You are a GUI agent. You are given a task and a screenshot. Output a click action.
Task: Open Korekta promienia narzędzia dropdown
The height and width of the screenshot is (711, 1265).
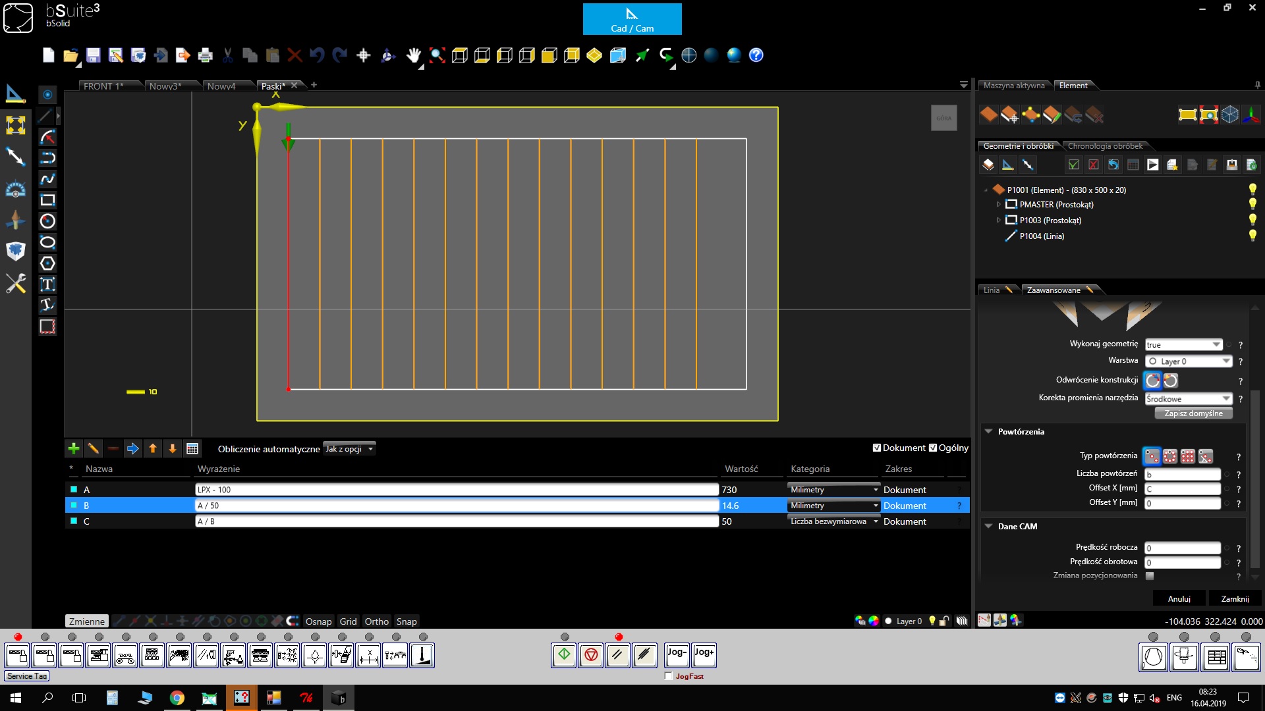pos(1189,399)
